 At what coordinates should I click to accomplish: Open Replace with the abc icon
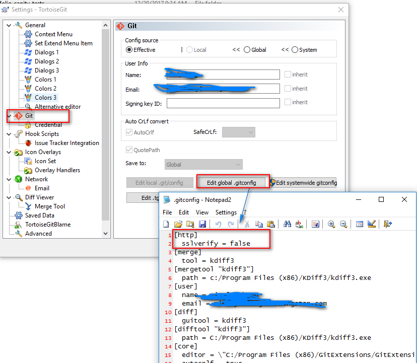click(x=299, y=224)
